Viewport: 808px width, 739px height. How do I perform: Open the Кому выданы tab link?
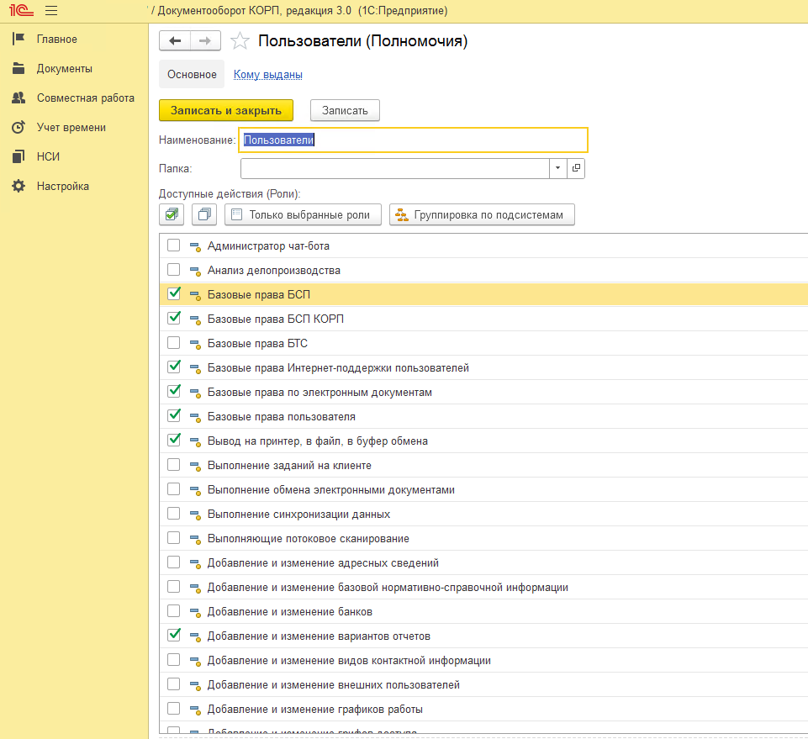coord(268,74)
